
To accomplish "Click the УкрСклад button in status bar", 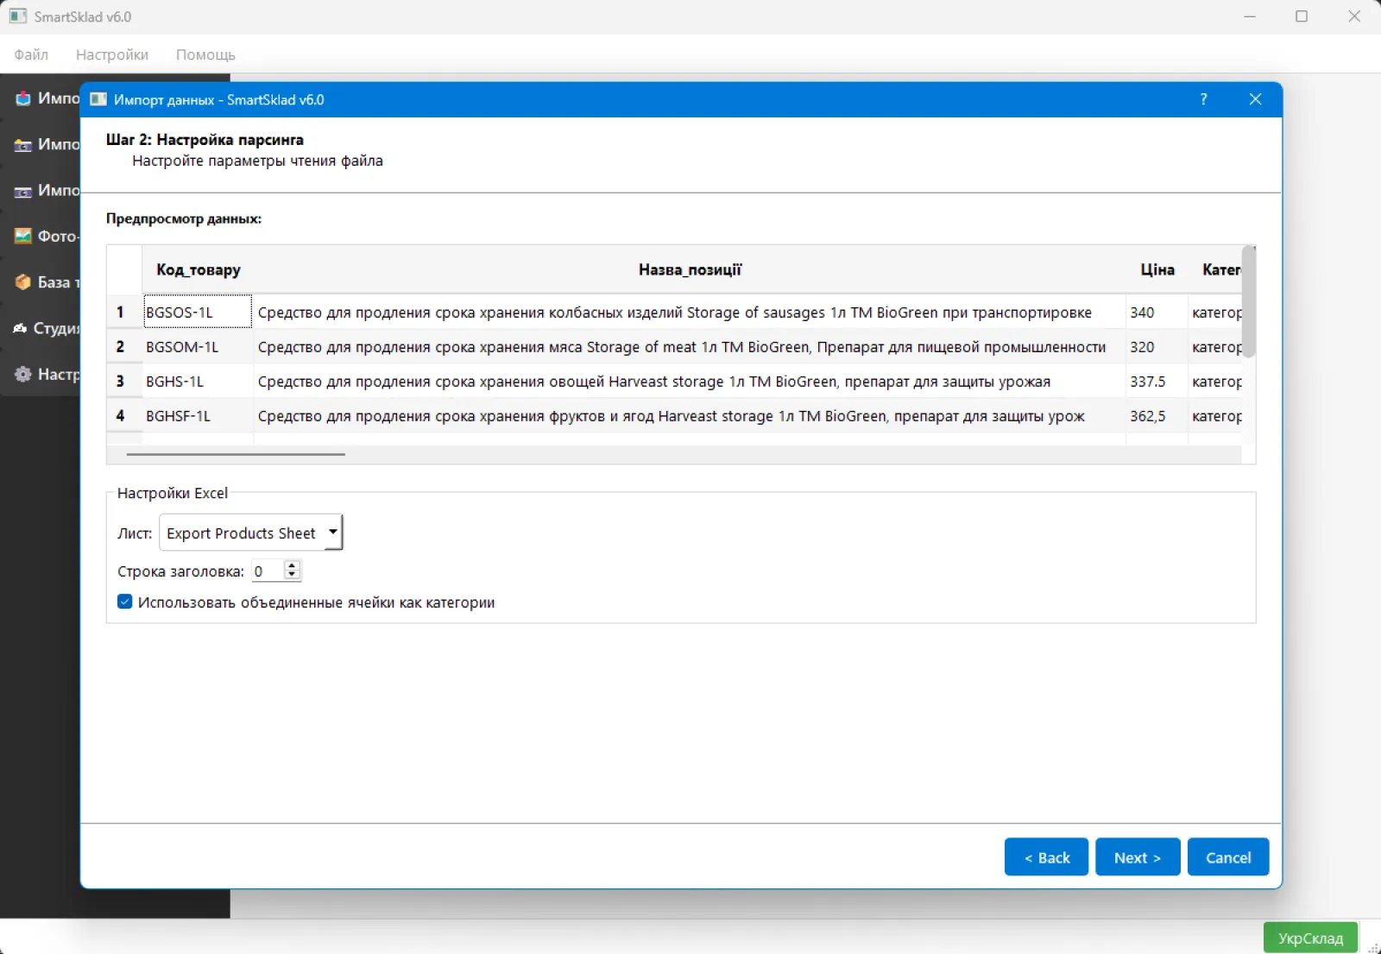I will 1310,938.
